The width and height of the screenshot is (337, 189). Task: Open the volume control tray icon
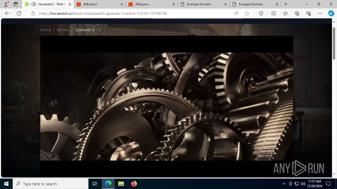[303, 184]
